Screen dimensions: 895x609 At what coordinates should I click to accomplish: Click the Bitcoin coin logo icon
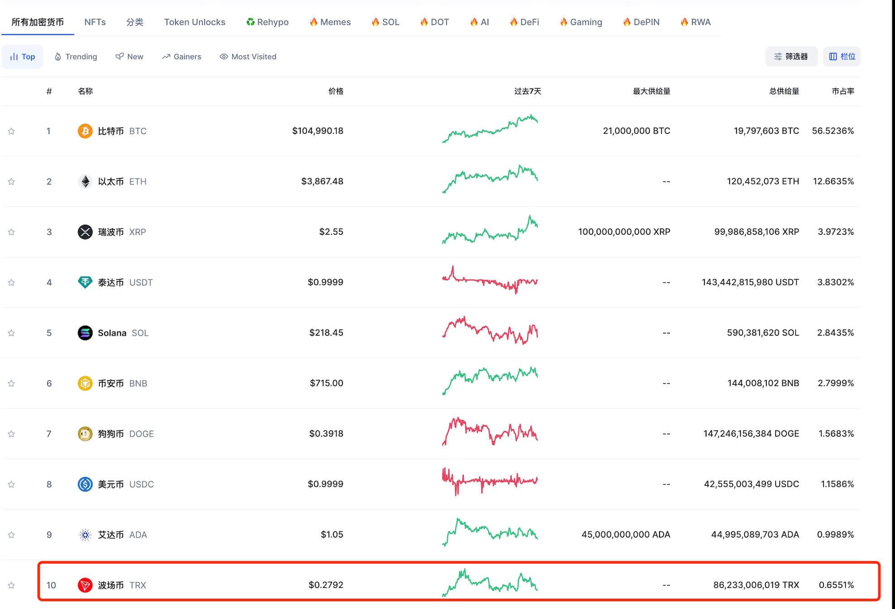pos(85,131)
